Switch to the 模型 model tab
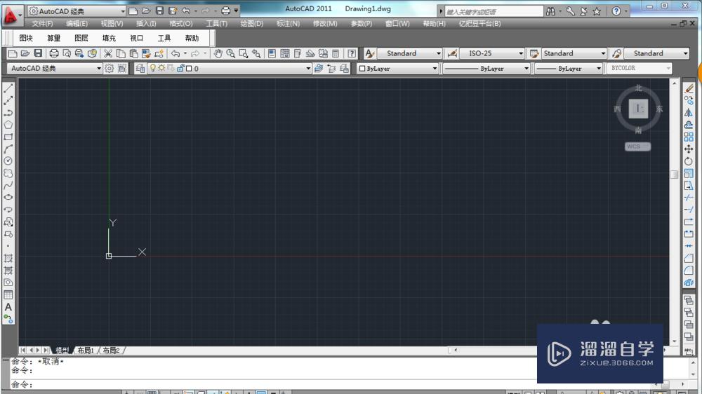702x394 pixels. click(62, 350)
